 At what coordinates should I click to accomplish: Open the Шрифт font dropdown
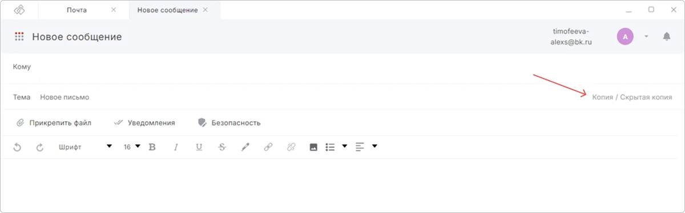point(86,147)
